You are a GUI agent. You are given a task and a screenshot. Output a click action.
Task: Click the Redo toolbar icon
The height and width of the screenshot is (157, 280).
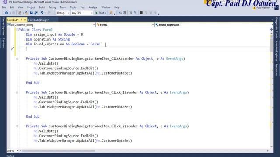pos(49,13)
